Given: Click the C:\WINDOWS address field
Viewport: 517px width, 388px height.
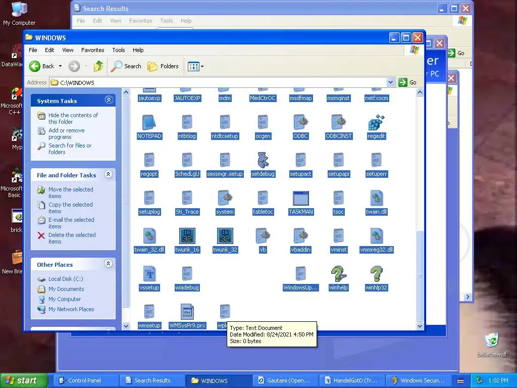Looking at the screenshot, I should (218, 82).
